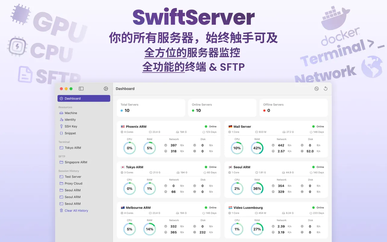387x242 pixels.
Task: Click the CPU usage ring on Phoenix ARM
Action: click(129, 148)
